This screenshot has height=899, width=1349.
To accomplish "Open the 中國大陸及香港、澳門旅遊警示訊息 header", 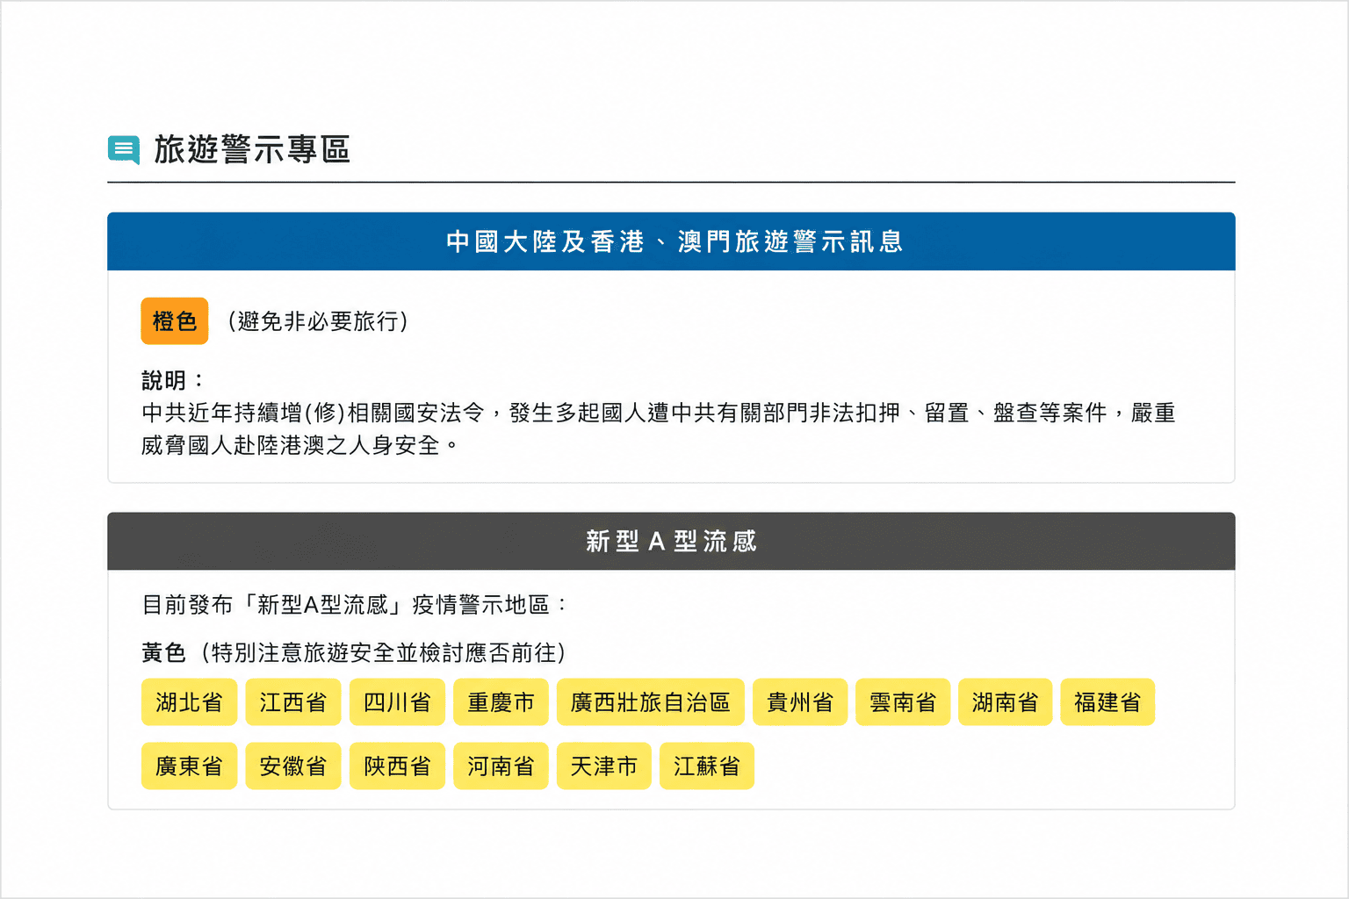I will click(x=671, y=241).
